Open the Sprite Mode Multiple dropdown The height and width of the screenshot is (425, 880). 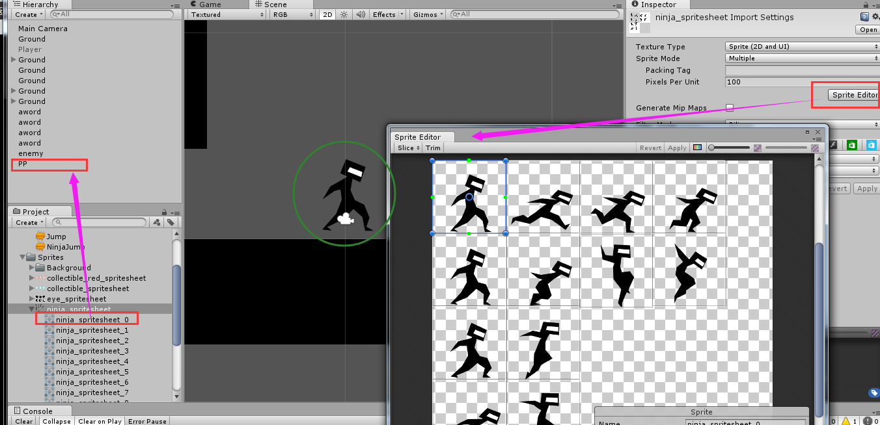(x=801, y=58)
